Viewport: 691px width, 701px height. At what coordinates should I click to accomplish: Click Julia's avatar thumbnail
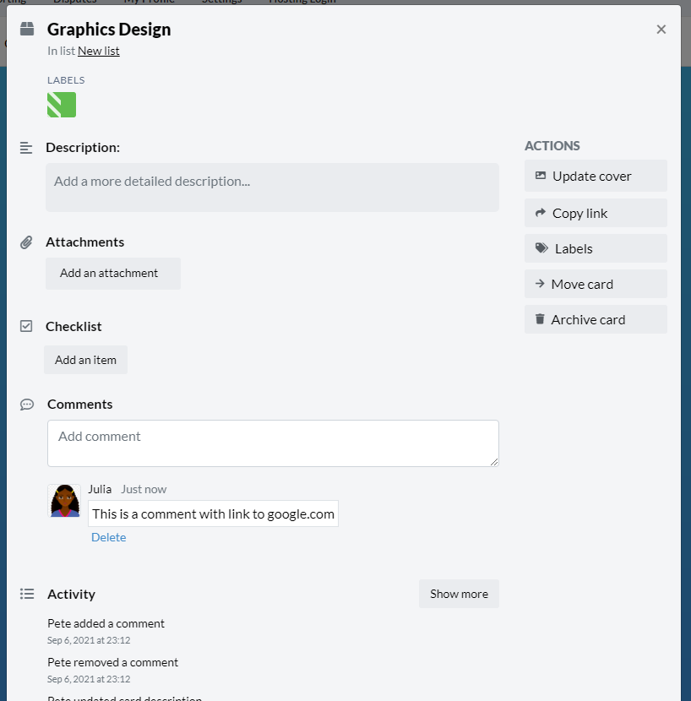[64, 501]
